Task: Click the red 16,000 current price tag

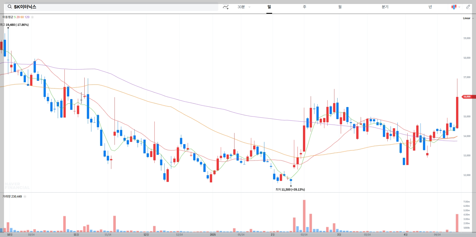Action: tap(469, 97)
